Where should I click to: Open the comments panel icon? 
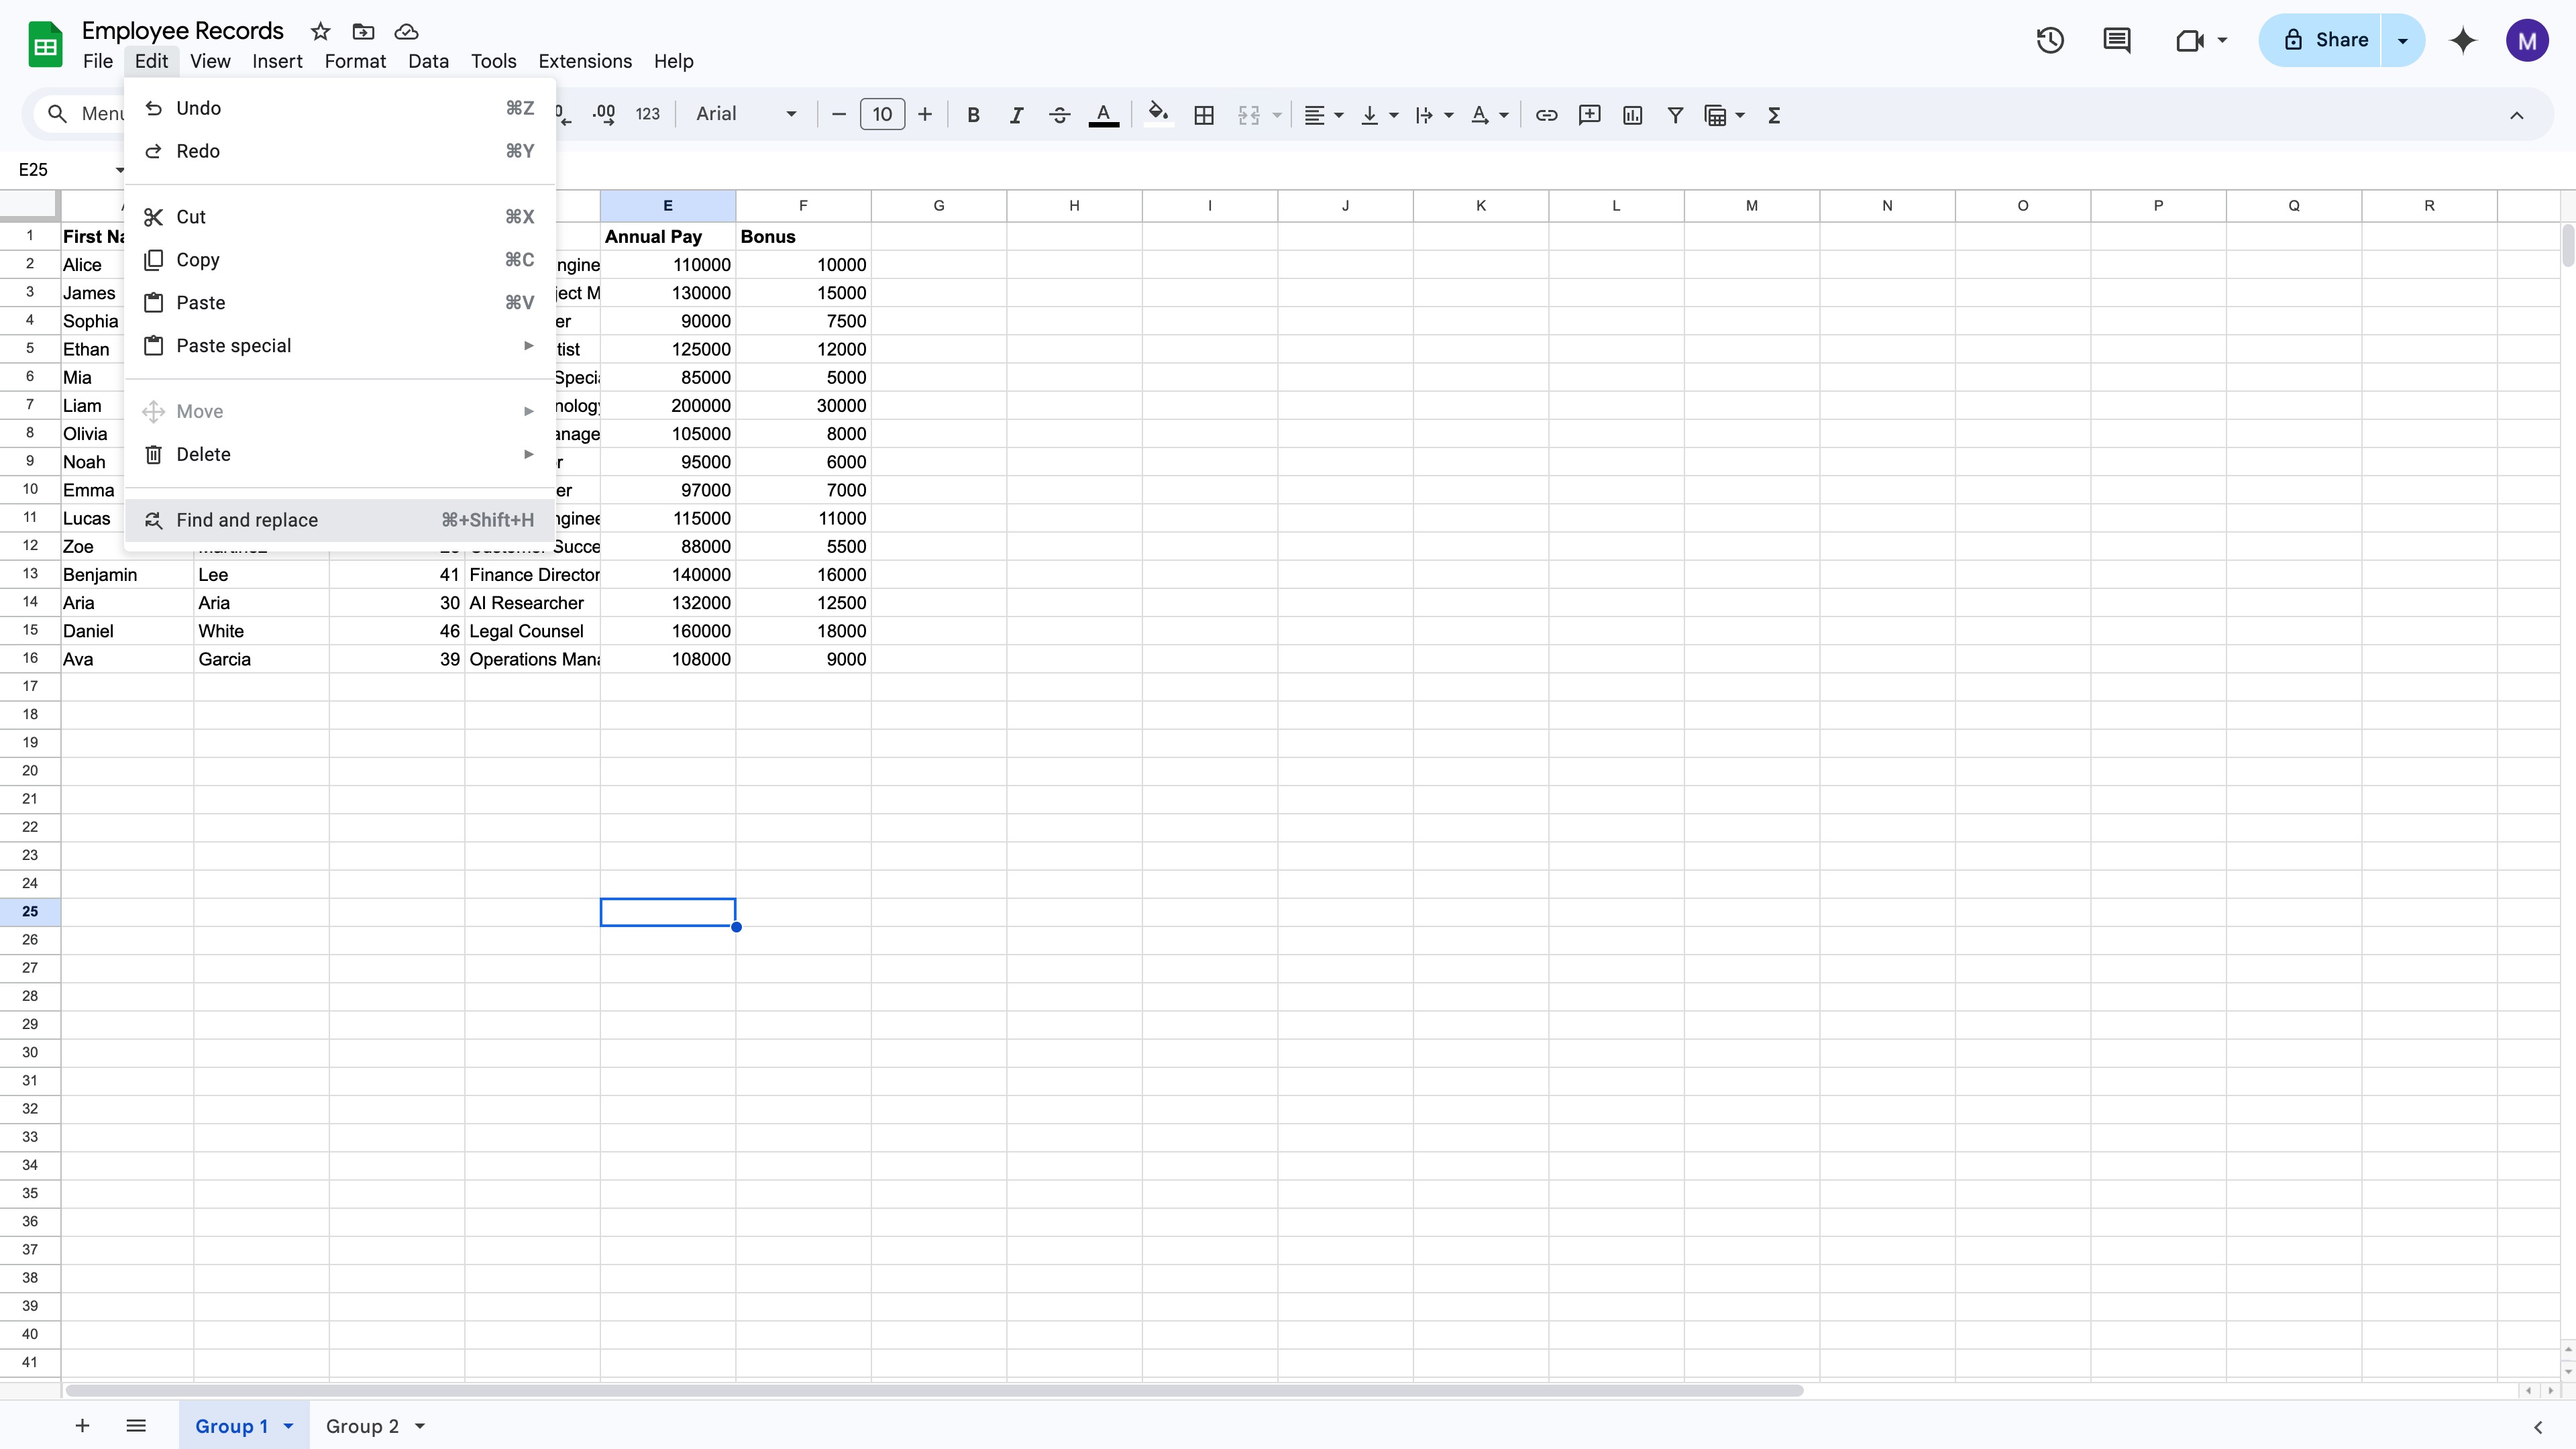[2116, 40]
